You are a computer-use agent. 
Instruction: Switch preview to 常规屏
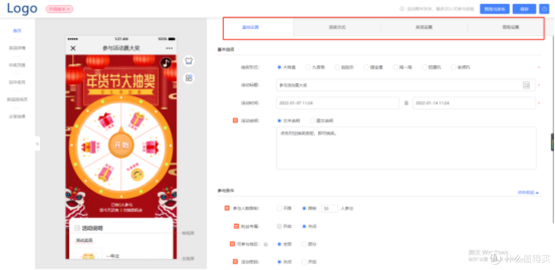click(188, 233)
